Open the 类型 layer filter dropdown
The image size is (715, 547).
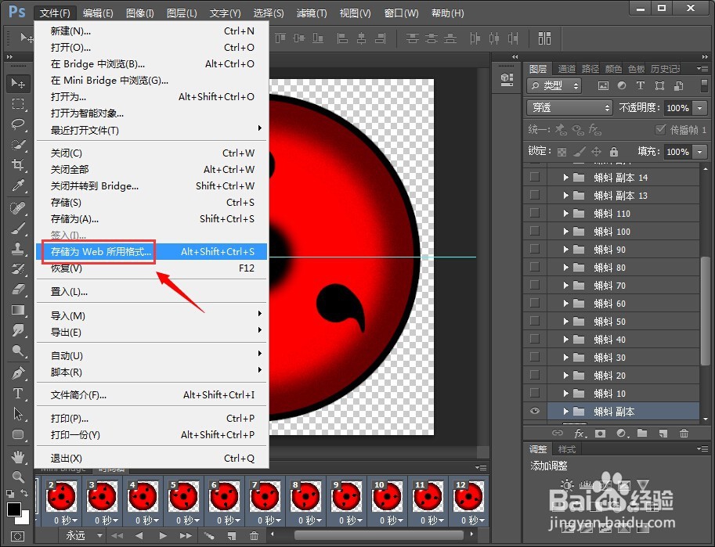(554, 85)
